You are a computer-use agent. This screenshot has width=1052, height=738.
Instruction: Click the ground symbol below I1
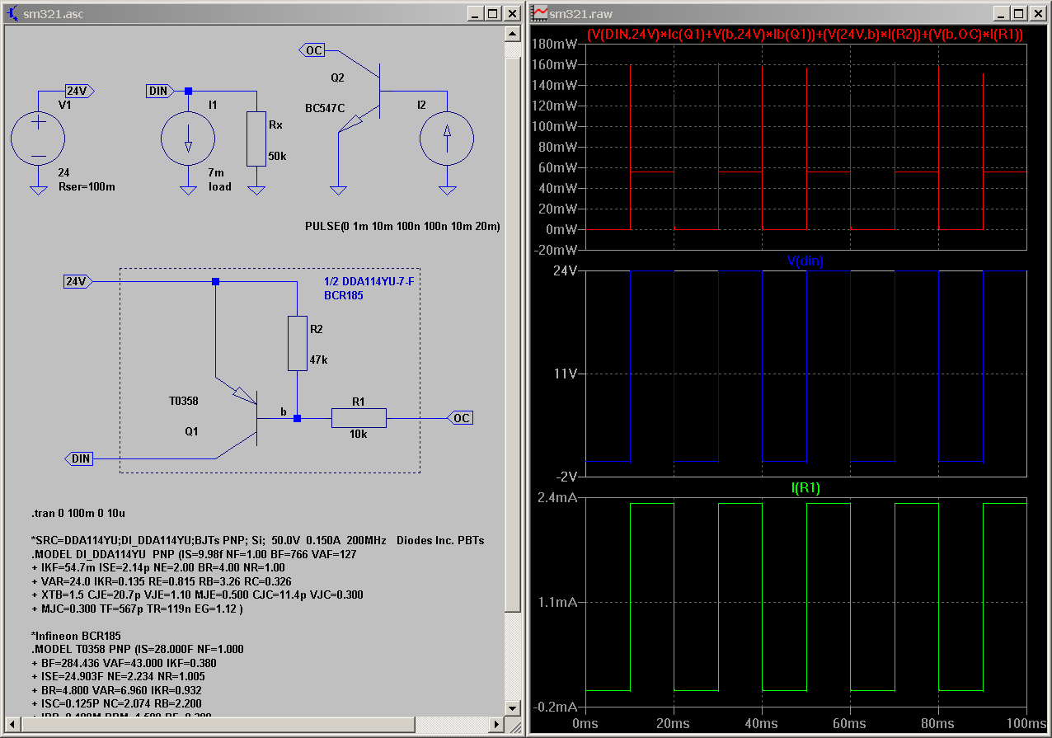pyautogui.click(x=188, y=190)
